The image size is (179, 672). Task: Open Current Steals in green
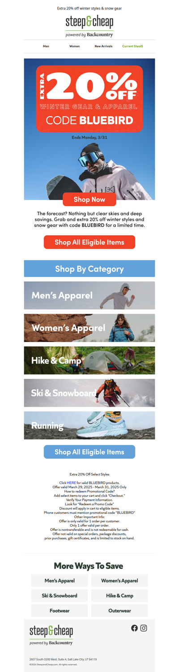pyautogui.click(x=132, y=46)
